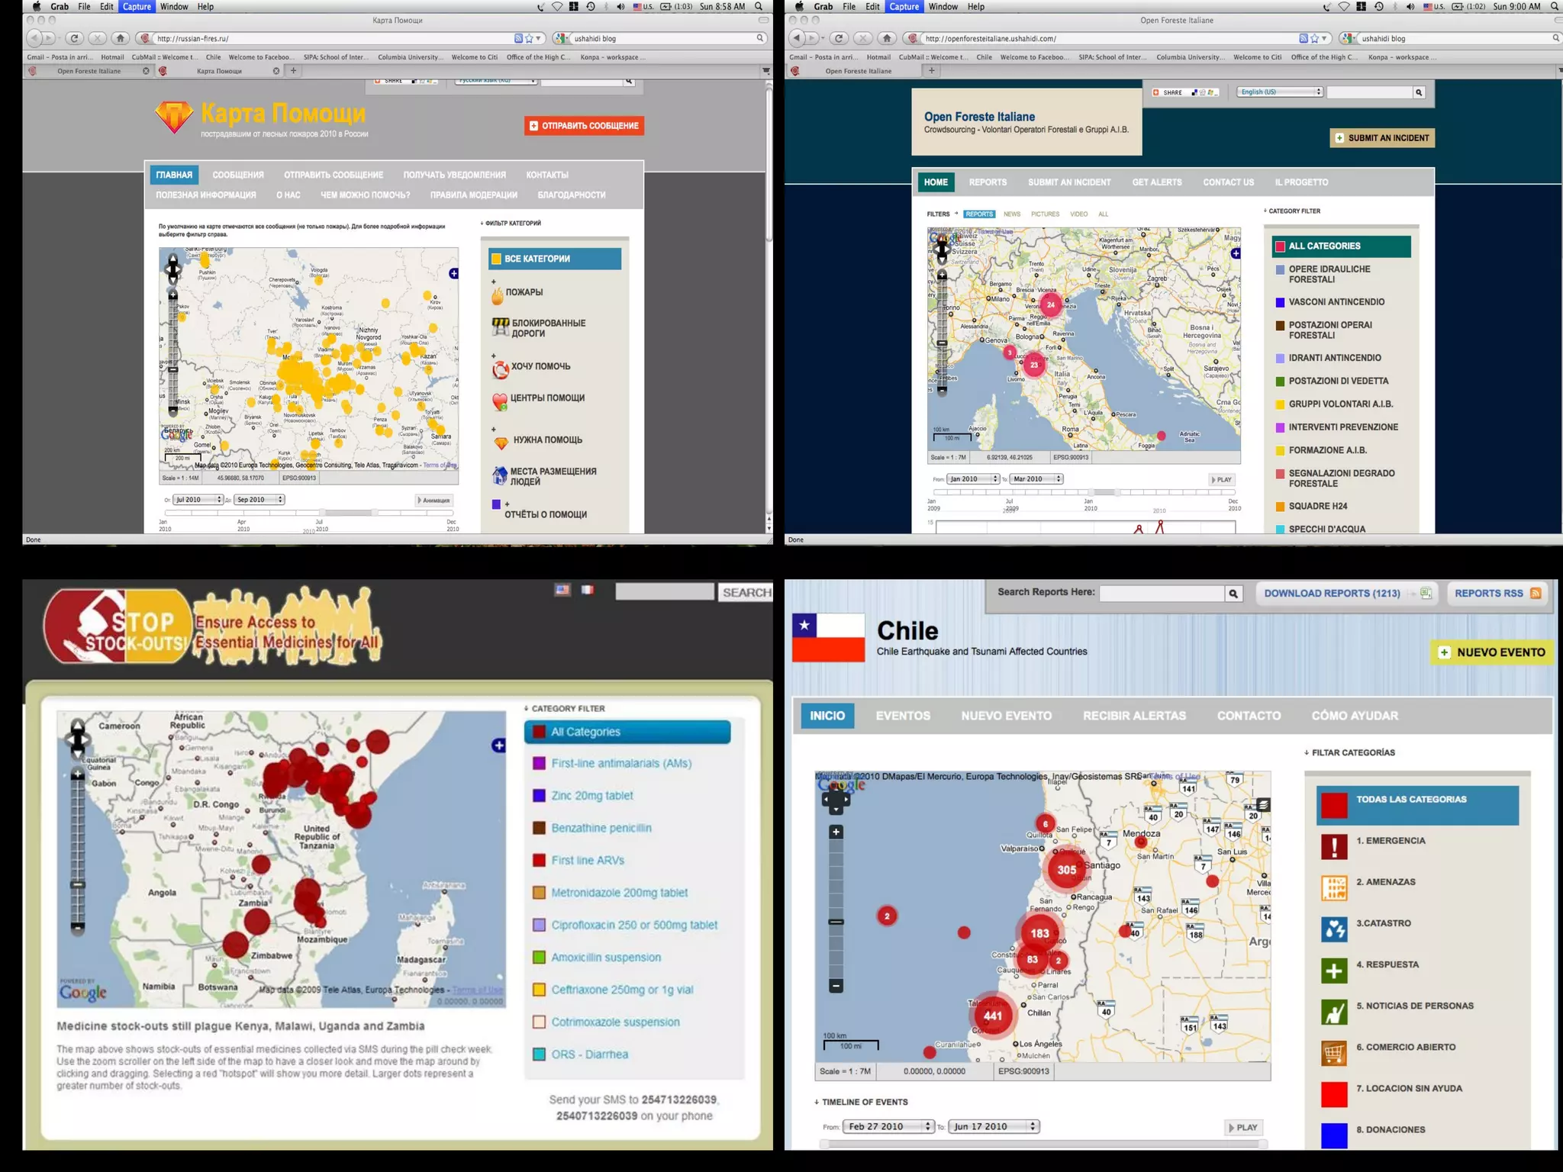Enable the Zinc 20mg tablet filter

592,795
